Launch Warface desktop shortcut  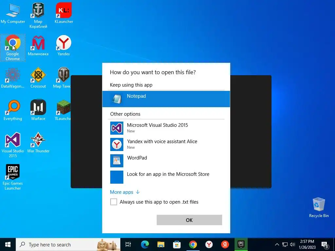[38, 110]
